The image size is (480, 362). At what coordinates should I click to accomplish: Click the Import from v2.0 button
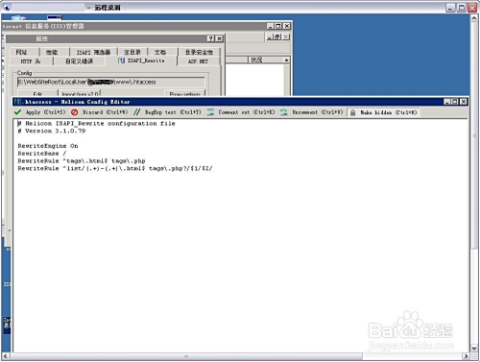point(80,93)
